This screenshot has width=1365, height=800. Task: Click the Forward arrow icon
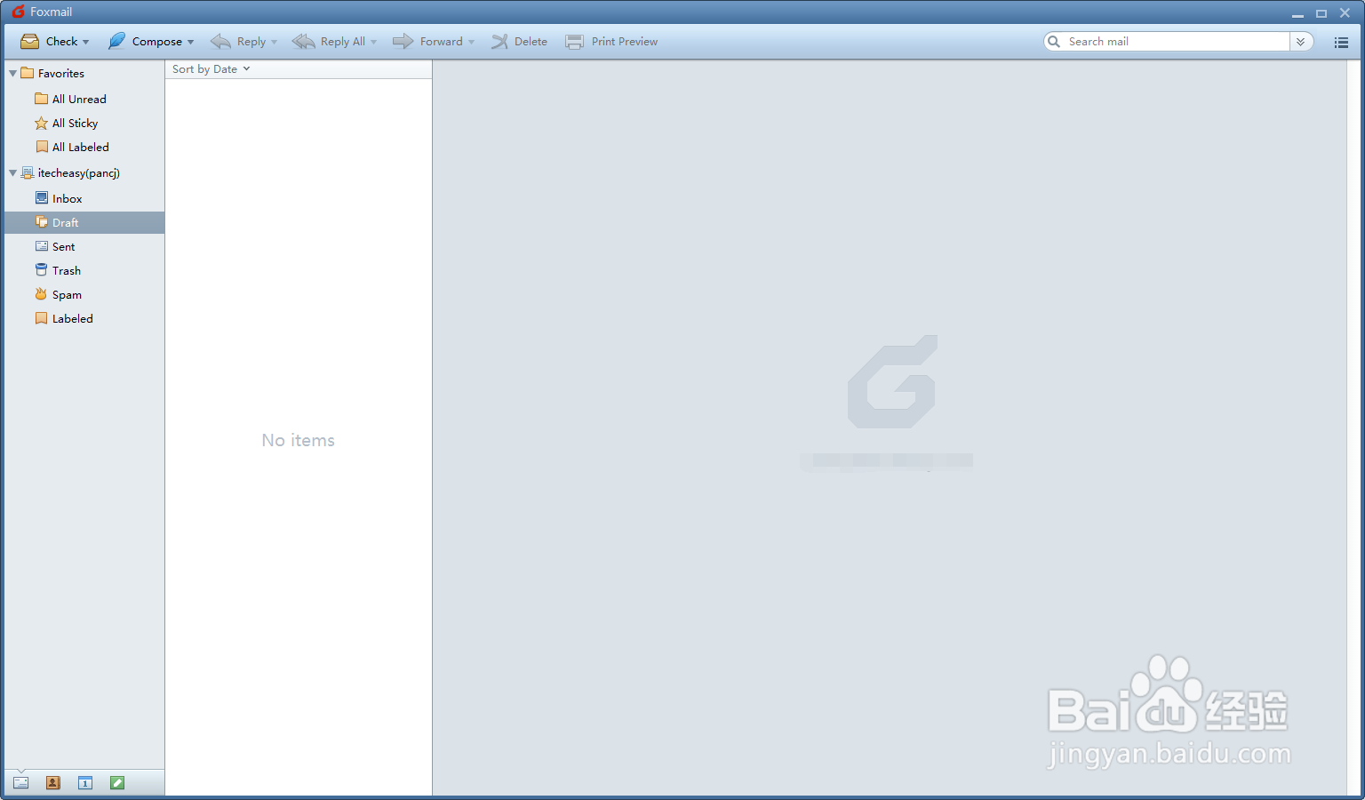pyautogui.click(x=403, y=41)
